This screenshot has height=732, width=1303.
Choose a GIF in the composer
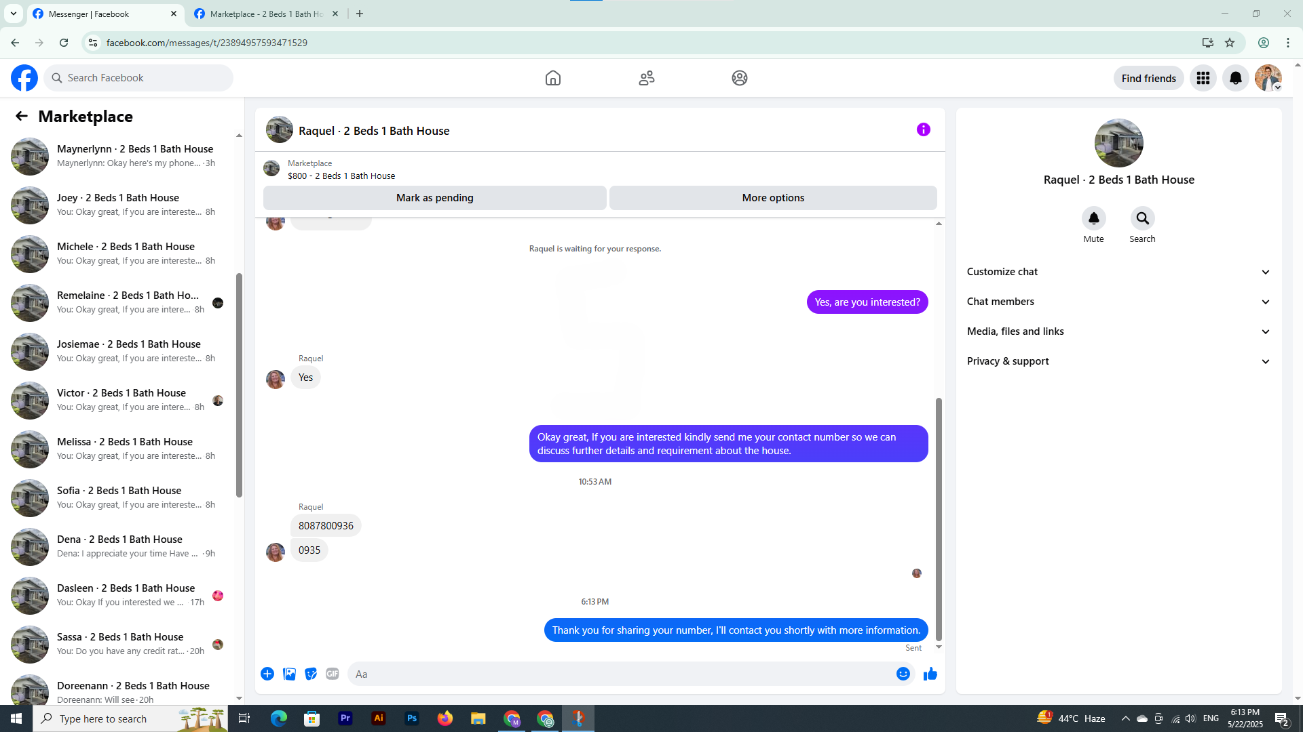tap(333, 674)
